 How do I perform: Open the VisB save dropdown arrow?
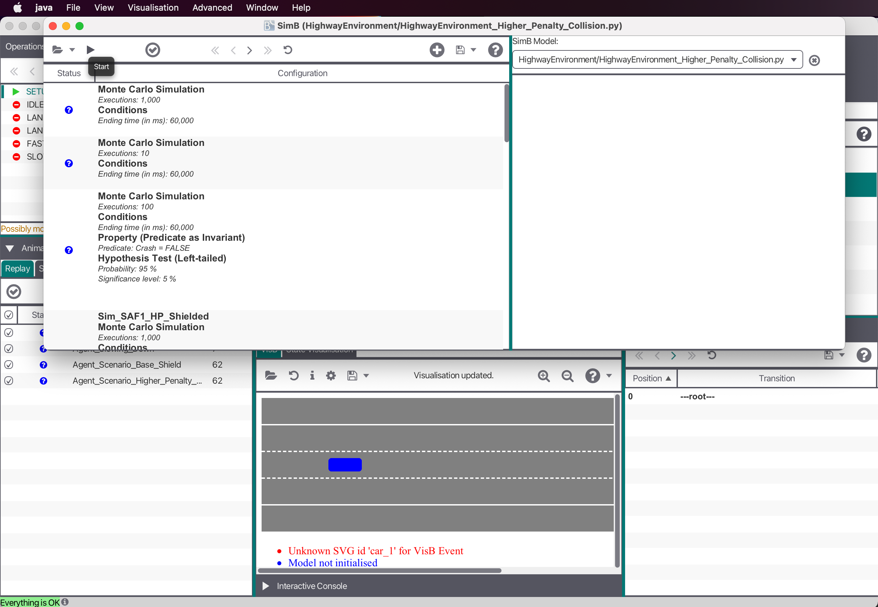(x=366, y=376)
